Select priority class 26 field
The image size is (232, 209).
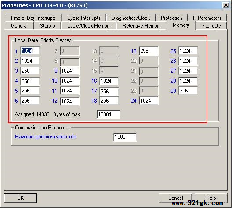tap(188, 61)
